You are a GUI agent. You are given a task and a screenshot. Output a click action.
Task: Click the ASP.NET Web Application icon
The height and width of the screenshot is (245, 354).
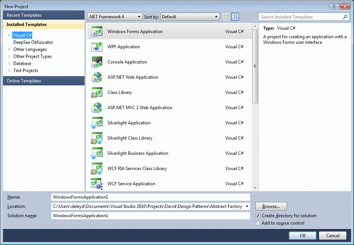coord(97,77)
